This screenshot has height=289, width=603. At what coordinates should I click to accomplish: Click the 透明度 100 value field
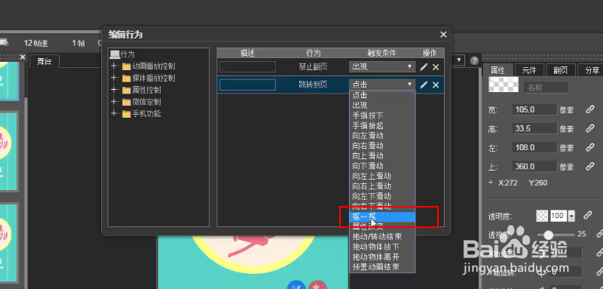click(x=559, y=216)
